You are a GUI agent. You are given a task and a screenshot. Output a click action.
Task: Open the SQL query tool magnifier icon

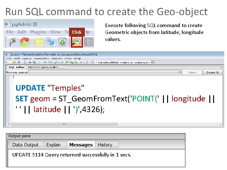(77, 42)
